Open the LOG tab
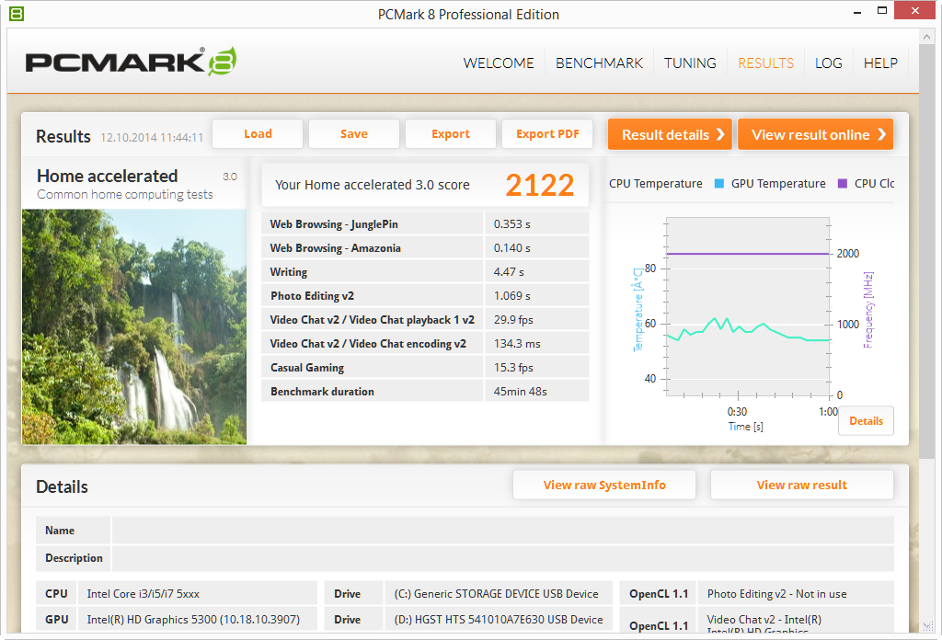Screen dimensions: 942x640 point(829,63)
